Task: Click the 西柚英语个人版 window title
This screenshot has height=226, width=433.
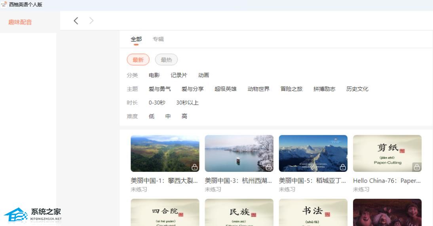Action: pyautogui.click(x=26, y=4)
